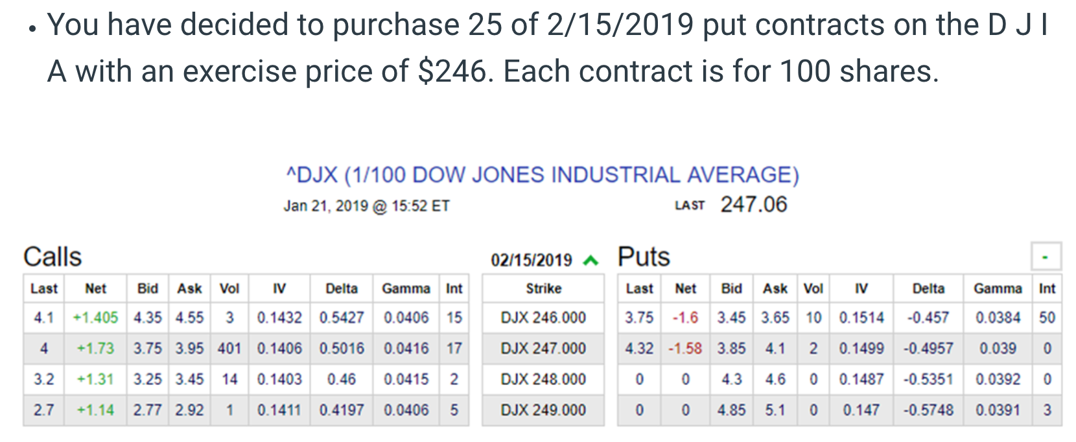Click the call Bid price 3.75

click(148, 348)
